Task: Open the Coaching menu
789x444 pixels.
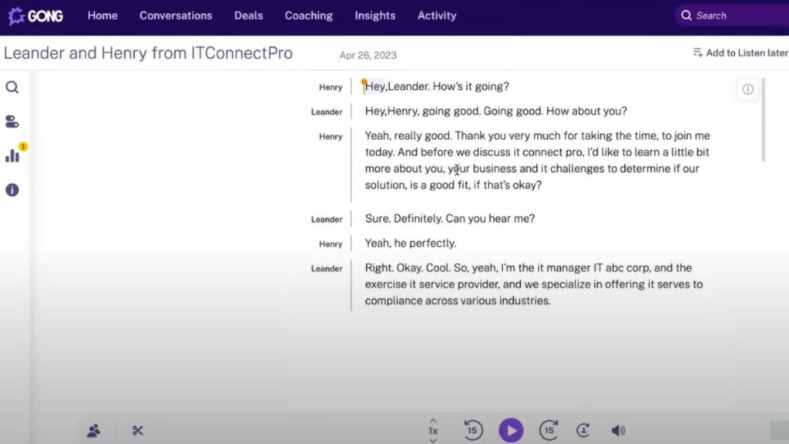Action: pyautogui.click(x=308, y=15)
